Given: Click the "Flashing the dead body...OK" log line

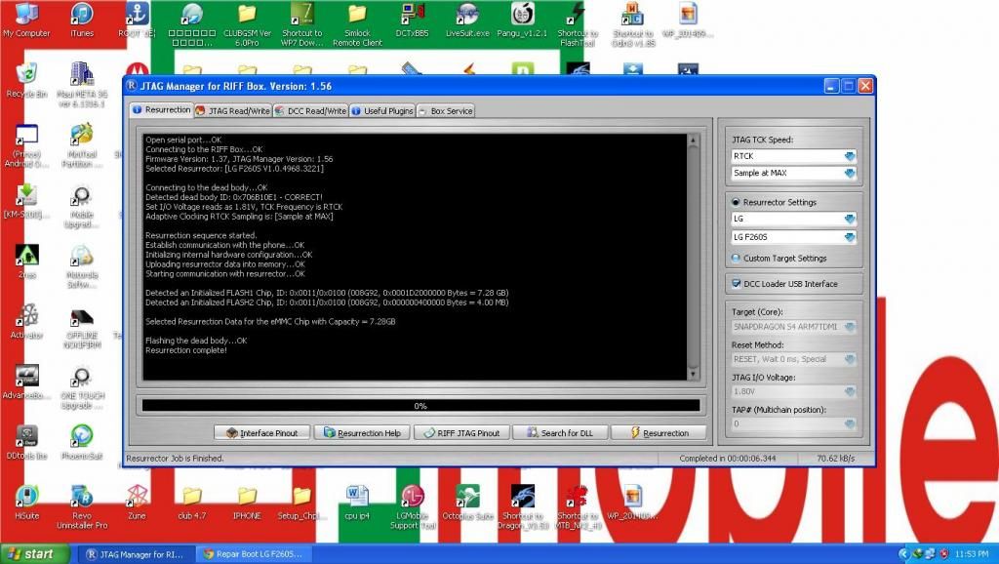Looking at the screenshot, I should pos(196,341).
